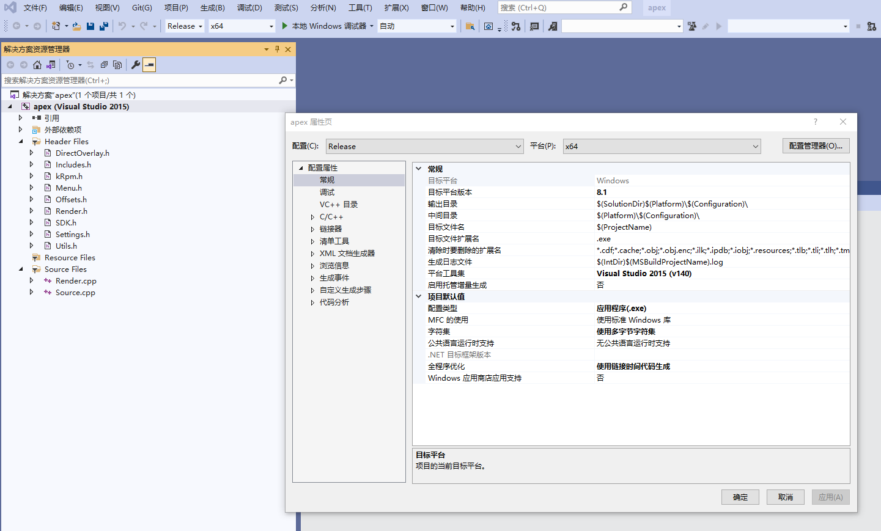Image resolution: width=881 pixels, height=531 pixels.
Task: Open the 平台(P) x64 combo box in dialog
Action: (662, 146)
